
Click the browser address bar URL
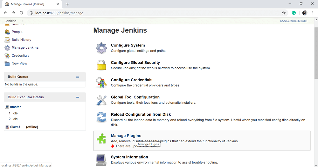59,13
